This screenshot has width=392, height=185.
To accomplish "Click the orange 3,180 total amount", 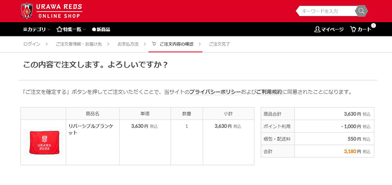I will 350,152.
